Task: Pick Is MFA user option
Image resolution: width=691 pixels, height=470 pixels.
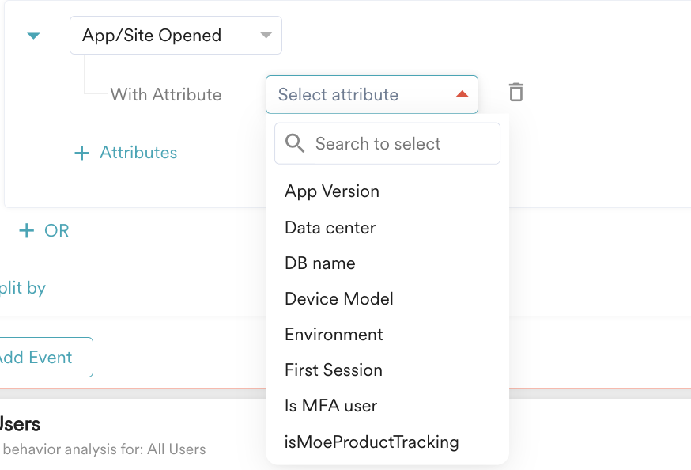Action: tap(330, 406)
